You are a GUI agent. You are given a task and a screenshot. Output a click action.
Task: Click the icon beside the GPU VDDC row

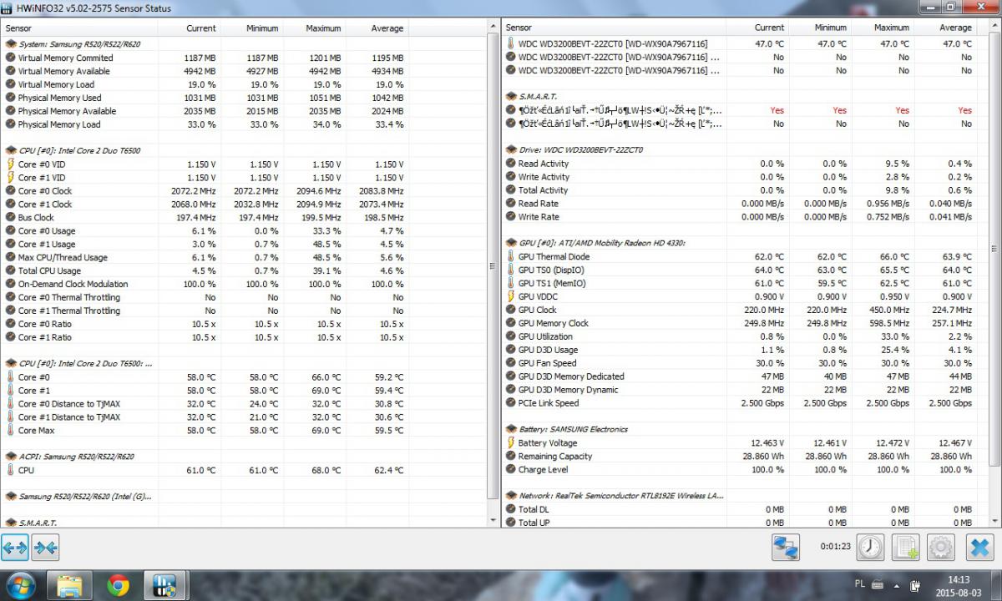coord(511,297)
